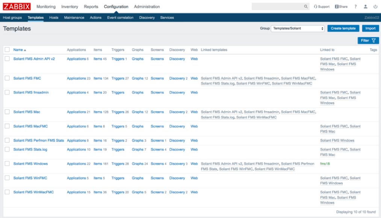
Task: Open Web link for Soliant FMS WinMacFMC
Action: coord(194,192)
